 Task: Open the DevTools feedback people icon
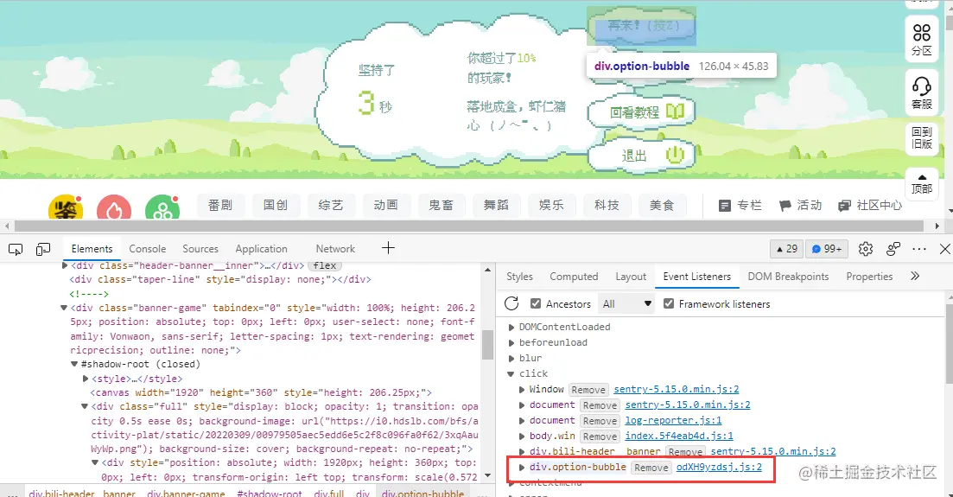pyautogui.click(x=893, y=249)
